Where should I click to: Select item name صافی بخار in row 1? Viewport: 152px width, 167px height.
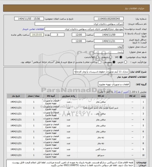click(x=101, y=102)
